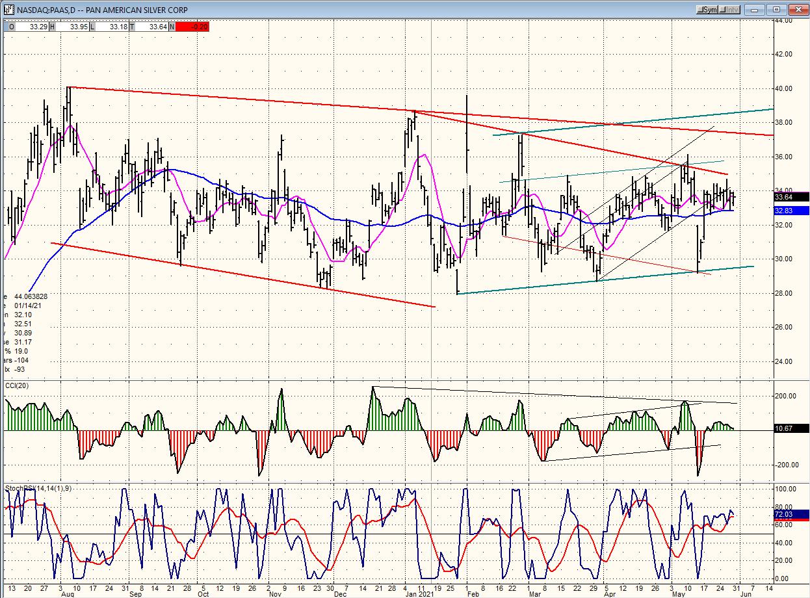Close the PAAS chart window
810x598 pixels.
pyautogui.click(x=798, y=10)
